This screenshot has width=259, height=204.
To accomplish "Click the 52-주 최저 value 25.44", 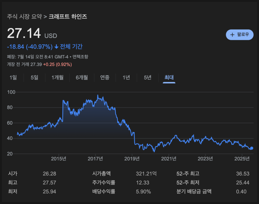I will (243, 183).
